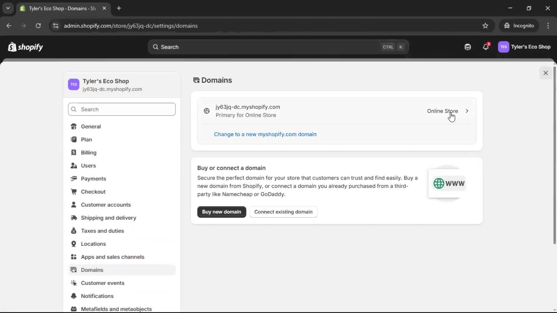Switch to Tyler's Eco Shop Domains tab
This screenshot has width=557, height=313.
click(x=58, y=8)
